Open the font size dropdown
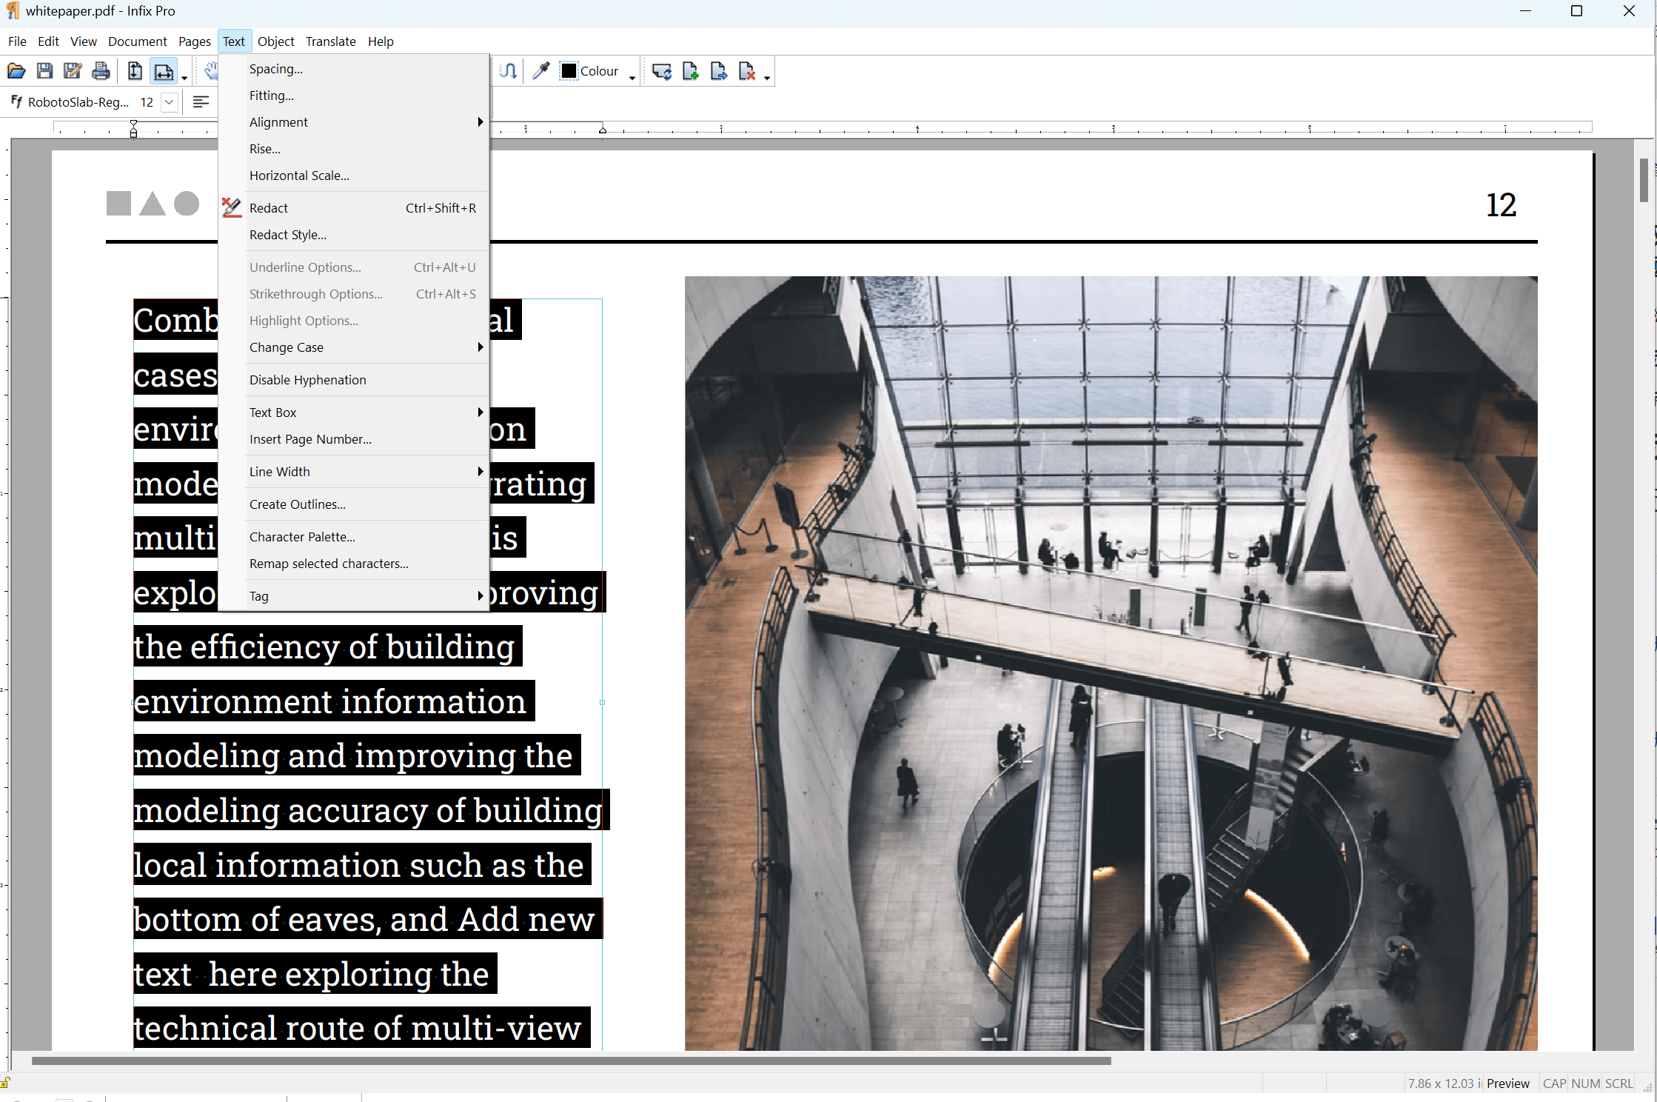 169,102
